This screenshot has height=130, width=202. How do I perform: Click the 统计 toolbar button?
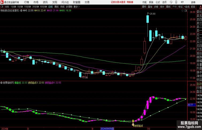coord(162,7)
